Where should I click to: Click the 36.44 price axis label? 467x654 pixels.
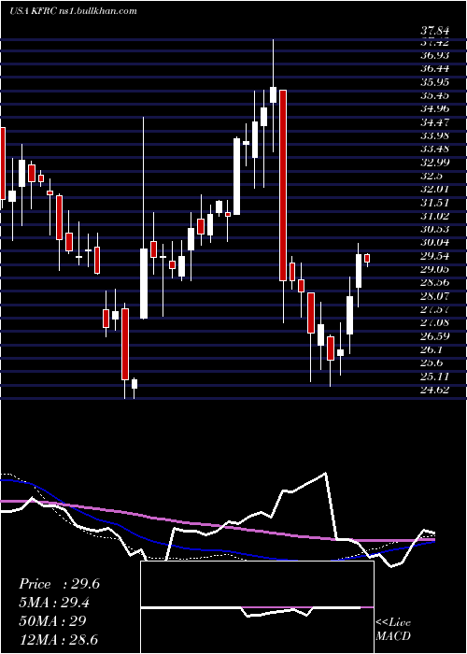click(x=434, y=69)
